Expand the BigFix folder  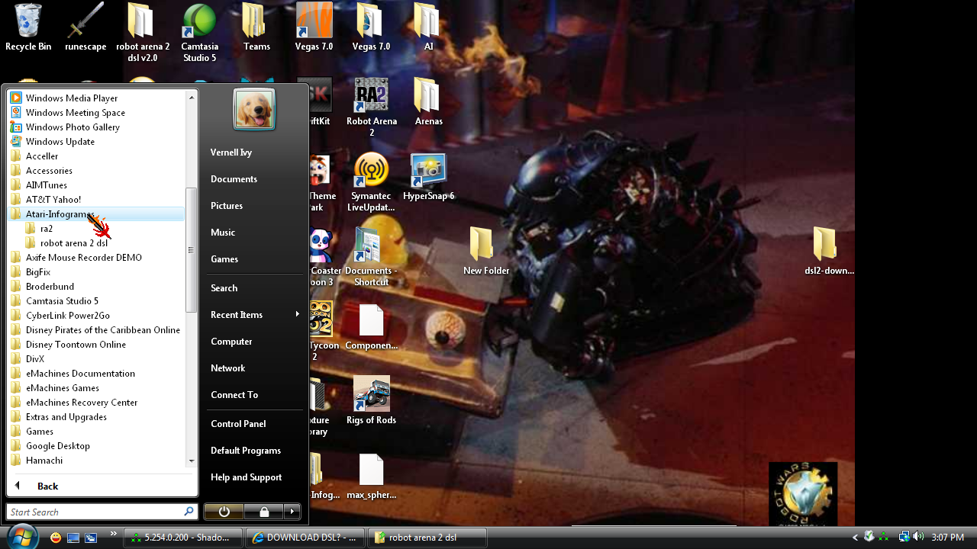(97, 271)
